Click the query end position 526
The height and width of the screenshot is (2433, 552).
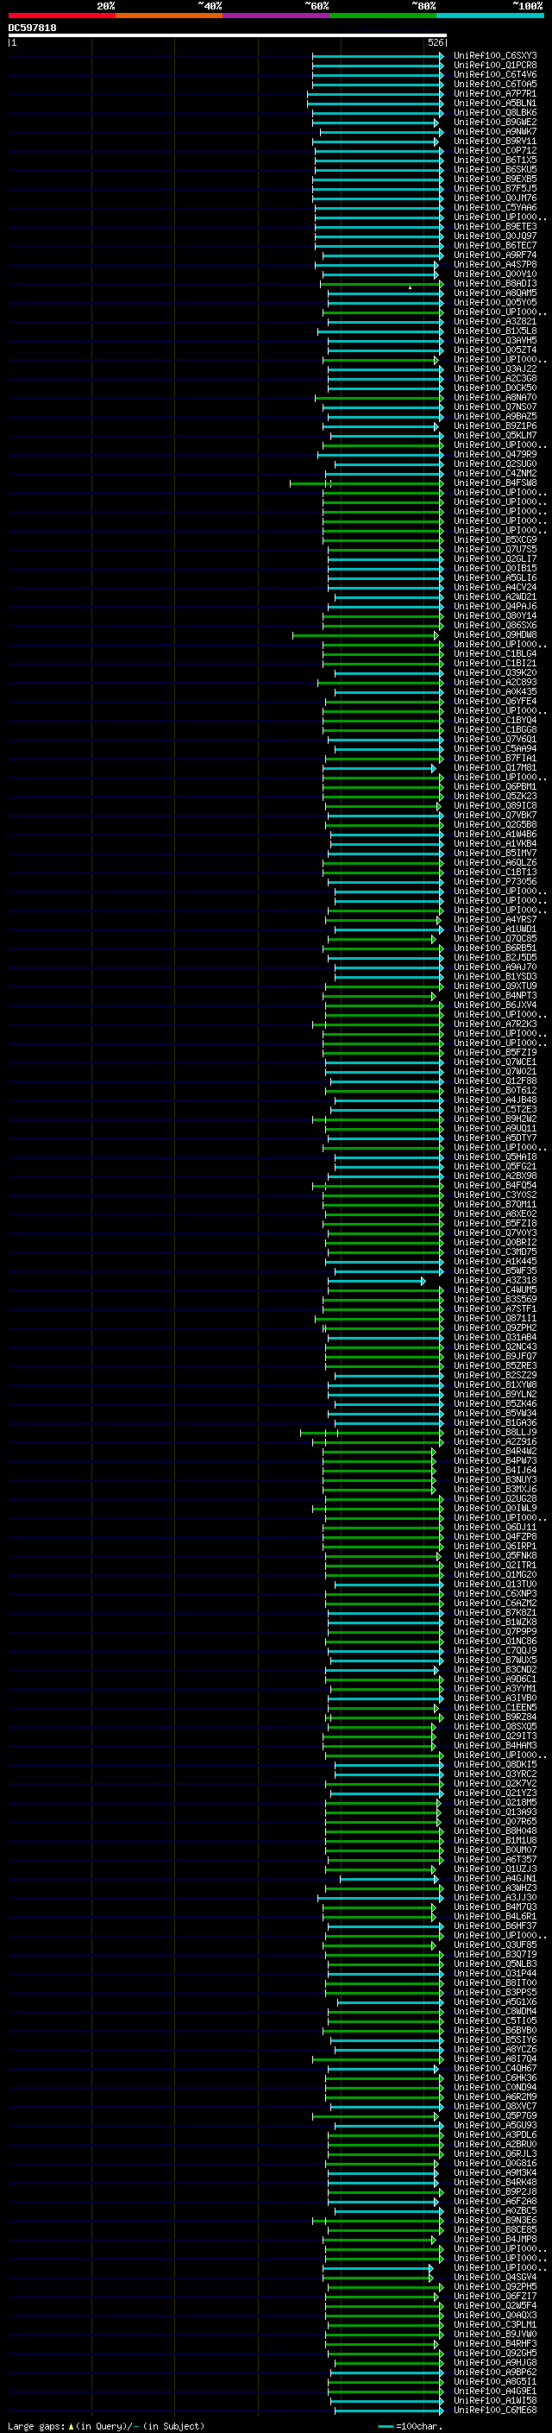[435, 42]
